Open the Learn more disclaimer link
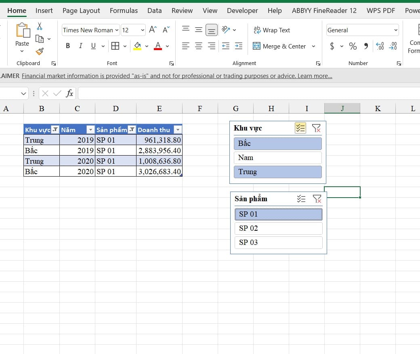The width and height of the screenshot is (420, 354). tap(315, 76)
